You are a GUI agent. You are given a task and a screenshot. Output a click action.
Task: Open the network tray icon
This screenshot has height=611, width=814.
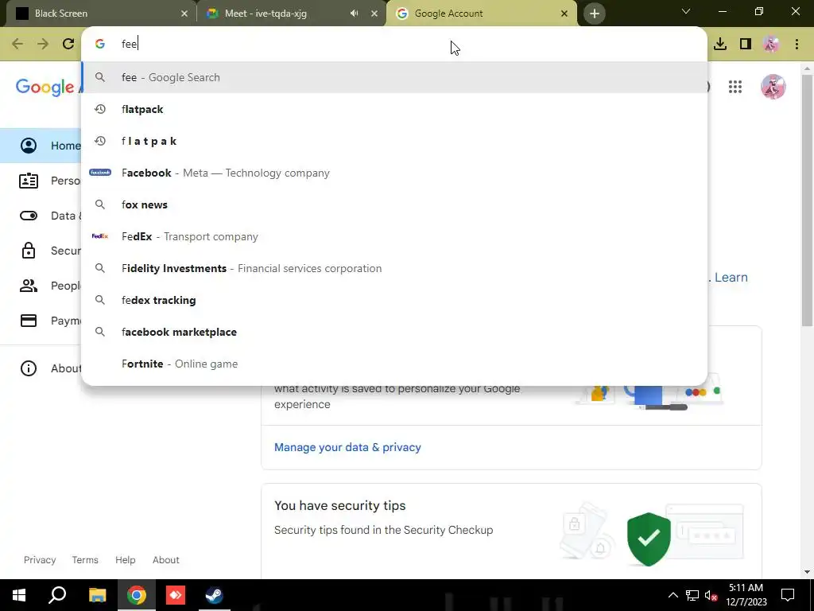pos(692,595)
